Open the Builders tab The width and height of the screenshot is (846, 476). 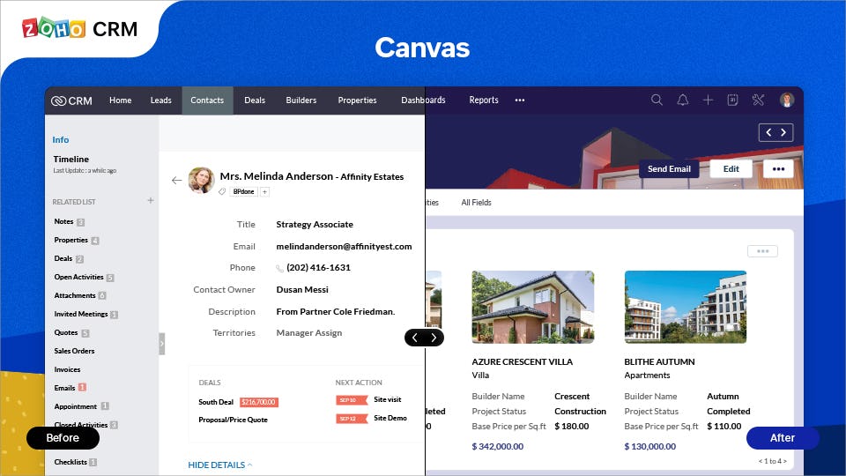pos(301,100)
